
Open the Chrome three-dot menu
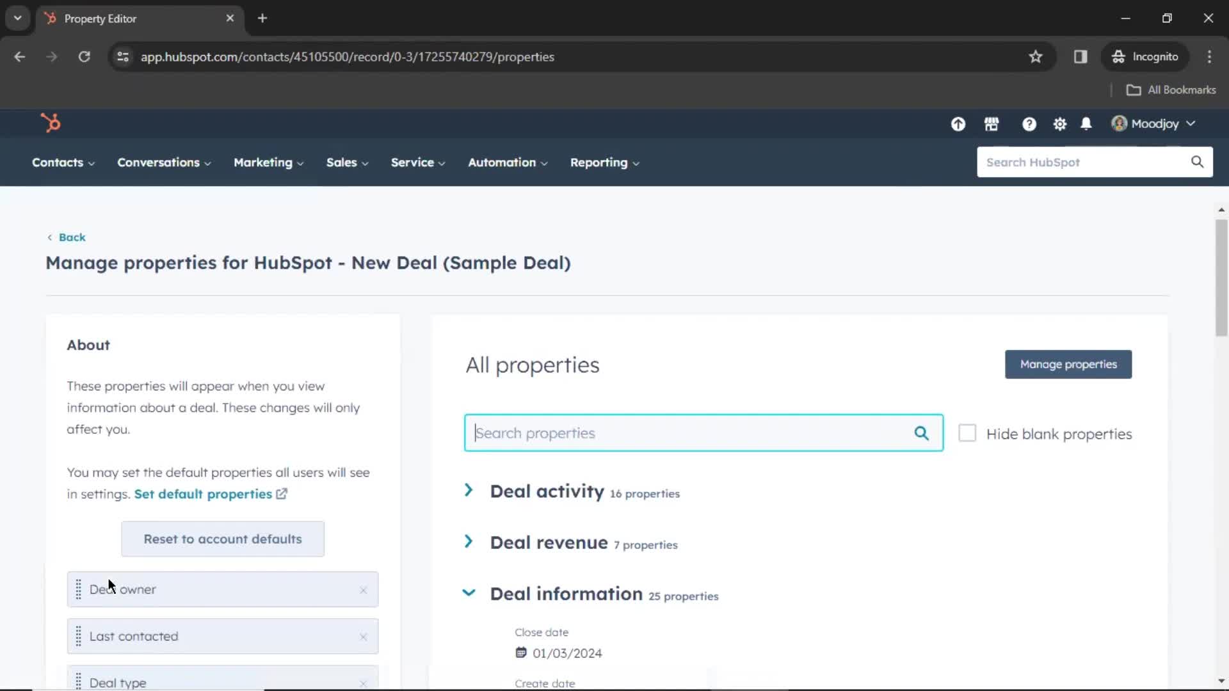click(x=1209, y=57)
